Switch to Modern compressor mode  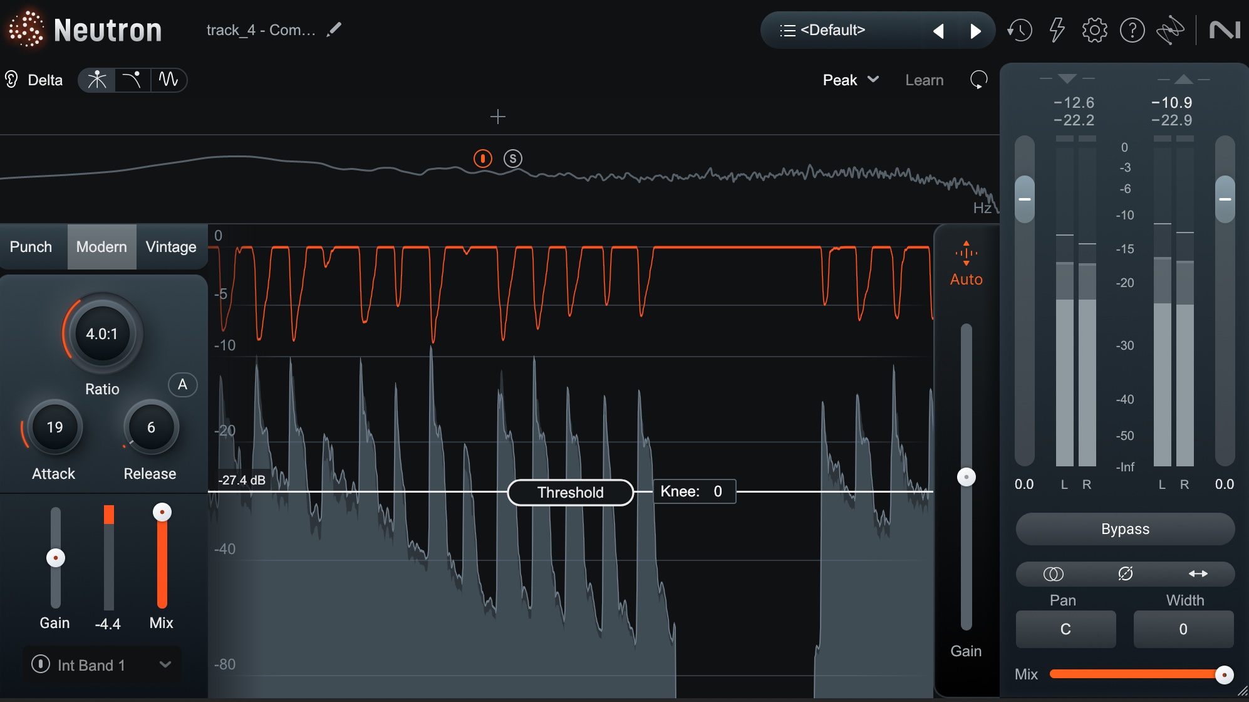101,246
